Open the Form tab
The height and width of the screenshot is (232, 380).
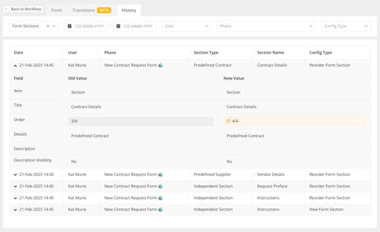[x=57, y=10]
